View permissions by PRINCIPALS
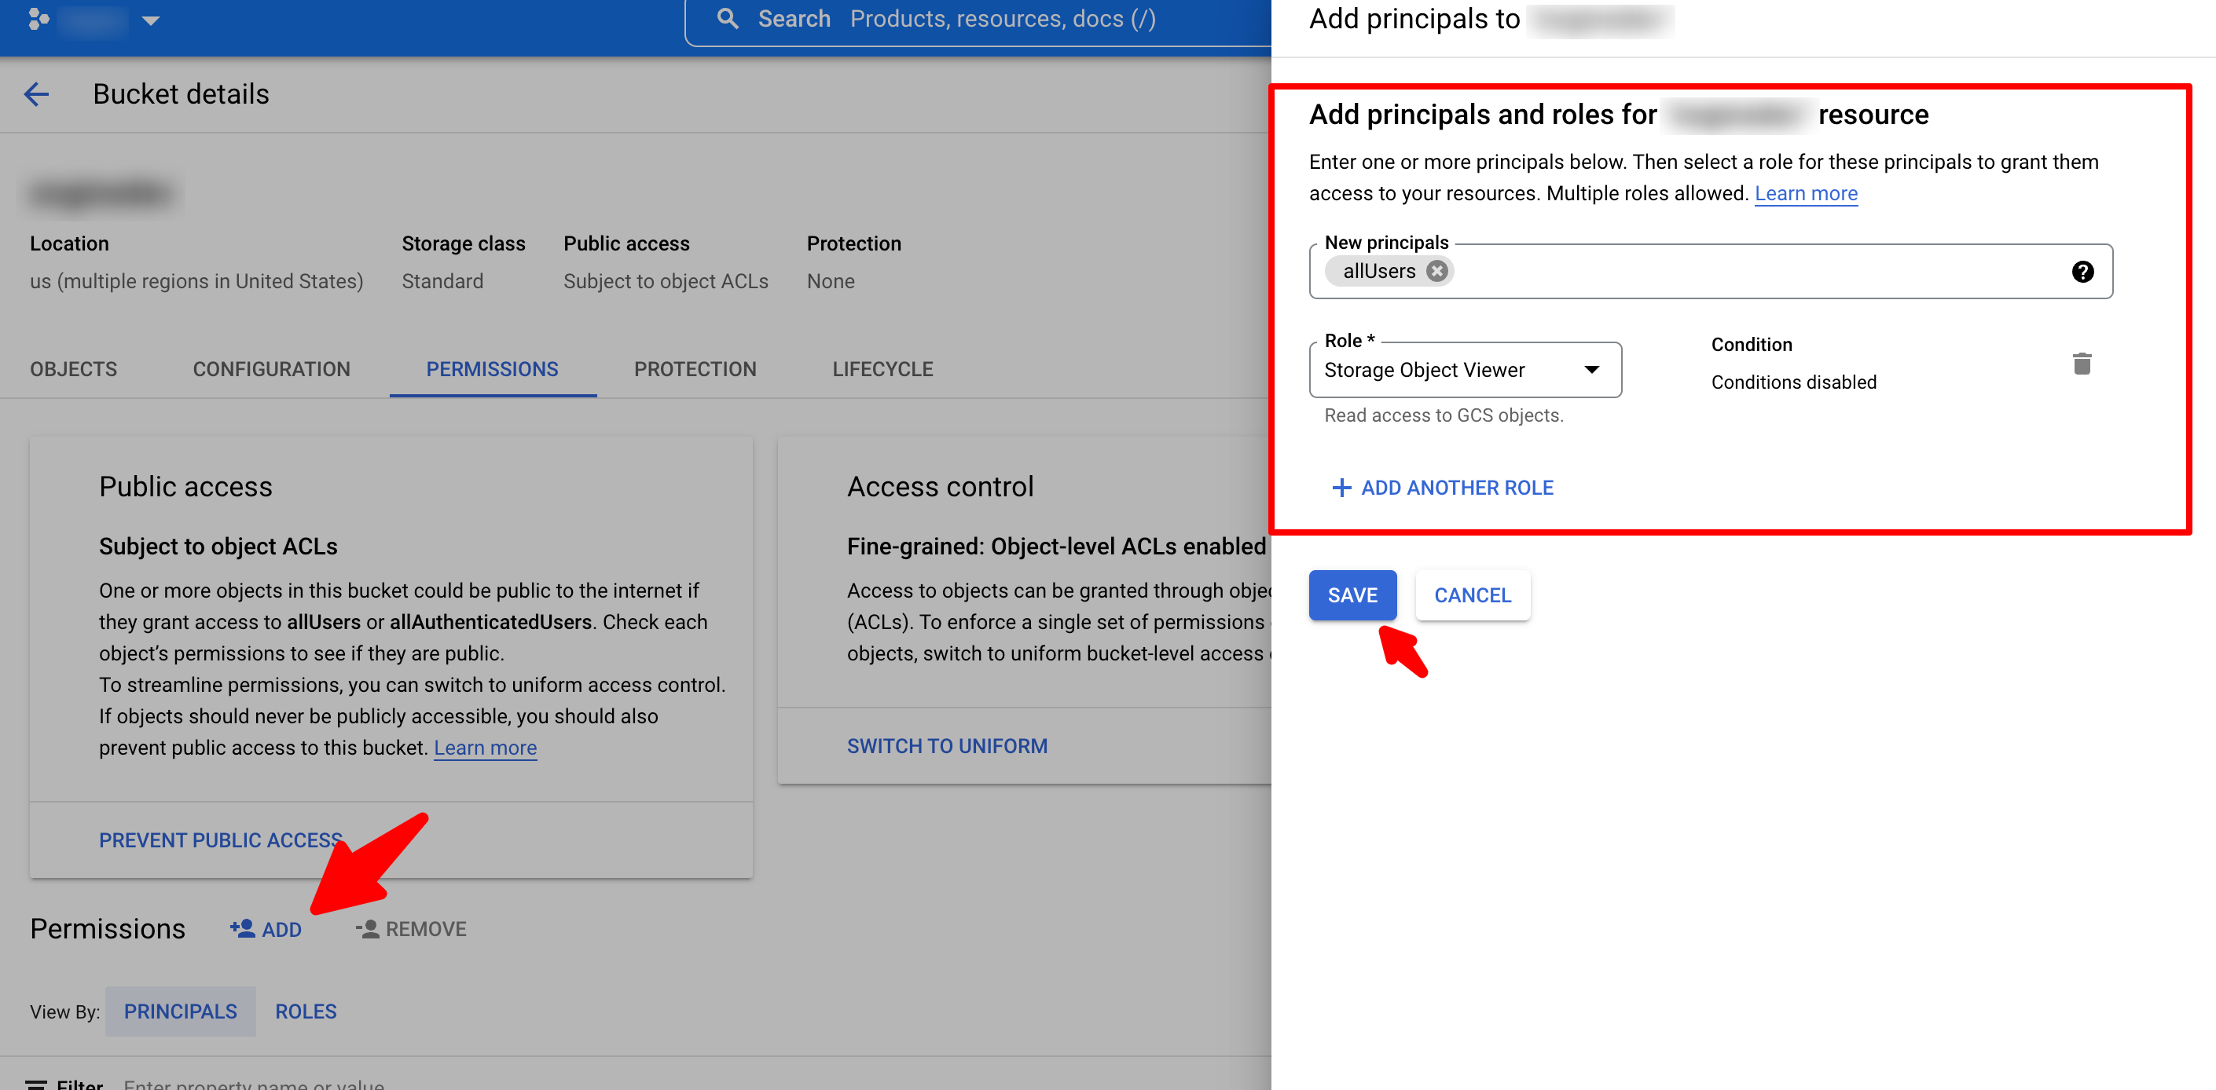This screenshot has height=1090, width=2216. pos(180,1011)
